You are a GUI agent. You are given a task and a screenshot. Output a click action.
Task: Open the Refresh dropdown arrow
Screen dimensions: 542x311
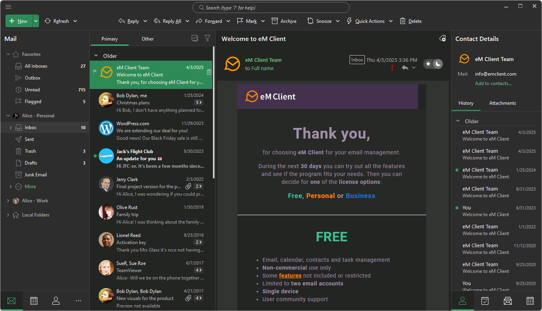click(x=75, y=21)
